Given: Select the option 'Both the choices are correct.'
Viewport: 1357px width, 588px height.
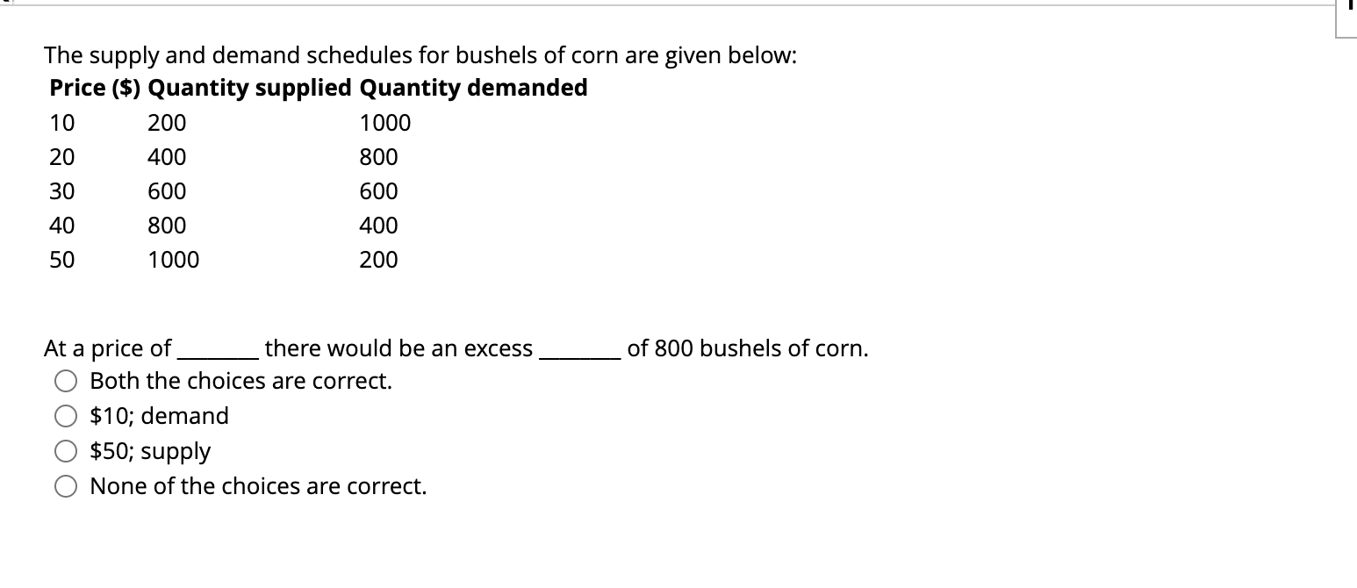Looking at the screenshot, I should pyautogui.click(x=240, y=380).
